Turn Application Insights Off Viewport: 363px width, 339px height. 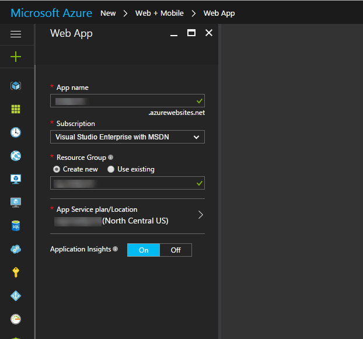176,250
